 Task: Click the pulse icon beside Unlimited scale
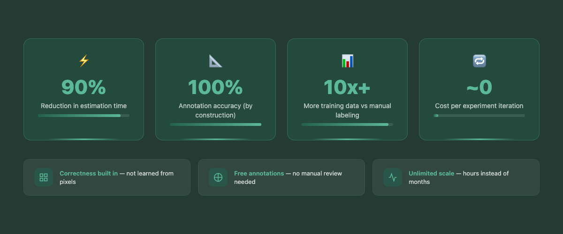(393, 177)
